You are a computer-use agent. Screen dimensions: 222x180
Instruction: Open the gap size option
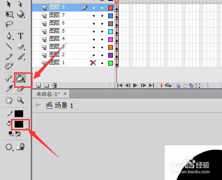pos(9,147)
